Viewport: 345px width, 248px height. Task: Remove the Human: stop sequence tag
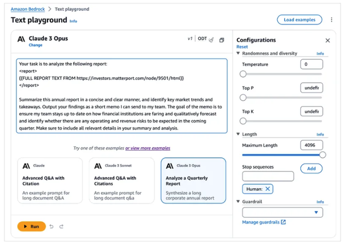(x=268, y=189)
